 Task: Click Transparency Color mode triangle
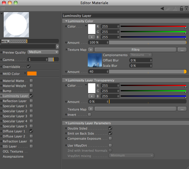coord(86,85)
